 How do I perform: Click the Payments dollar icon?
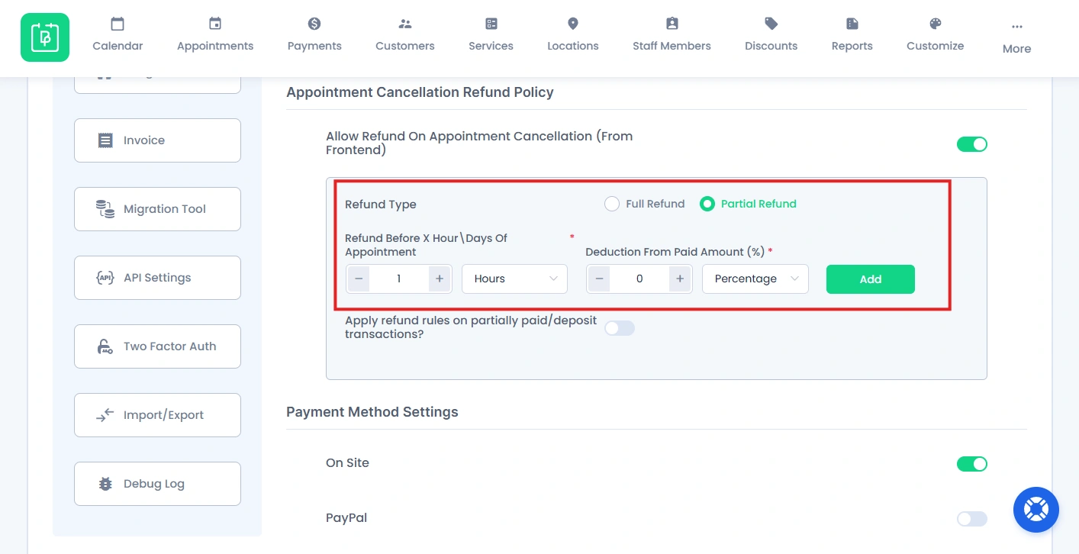coord(314,24)
